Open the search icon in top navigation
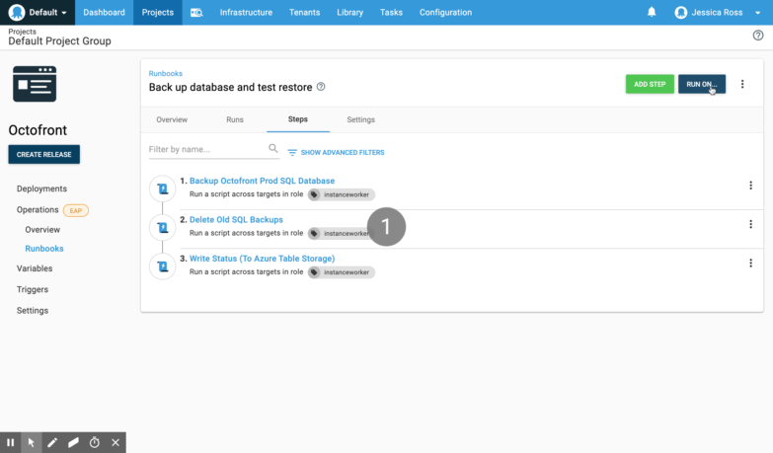The image size is (773, 453). pos(196,12)
